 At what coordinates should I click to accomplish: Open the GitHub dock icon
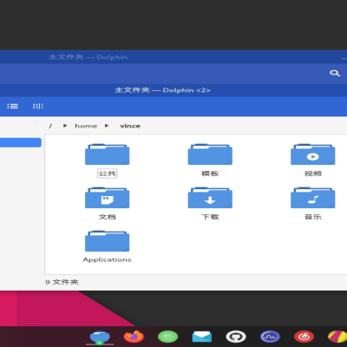[236, 337]
